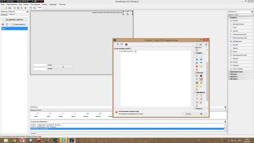Open Сервис menu
The width and height of the screenshot is (254, 143).
coord(44,4)
